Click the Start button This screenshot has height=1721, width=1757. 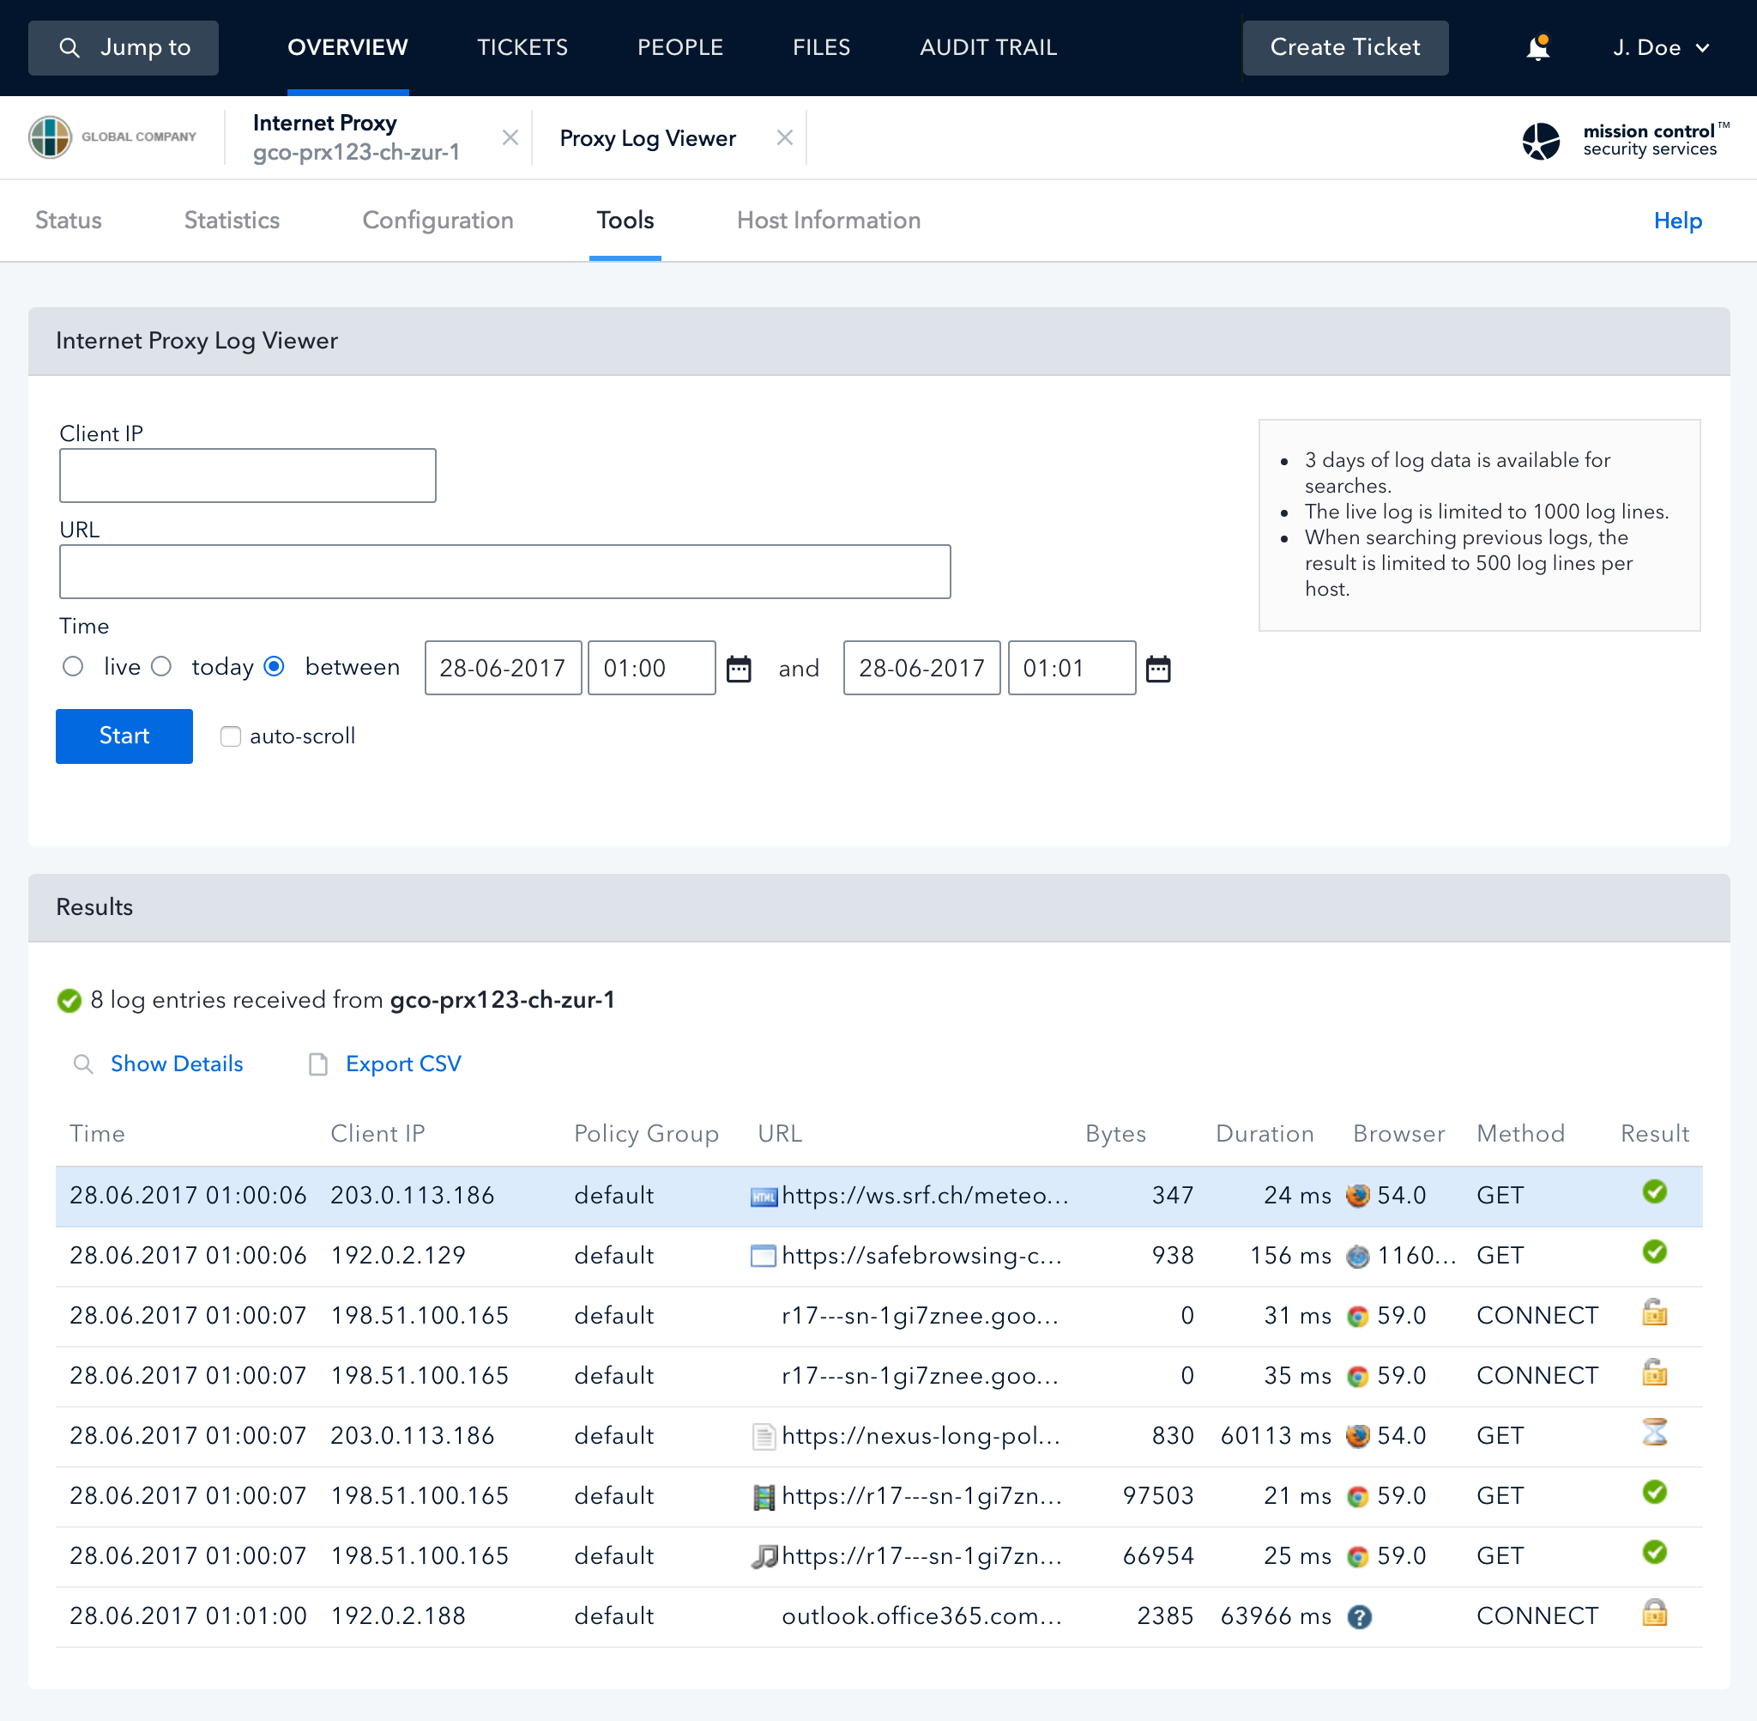coord(124,736)
